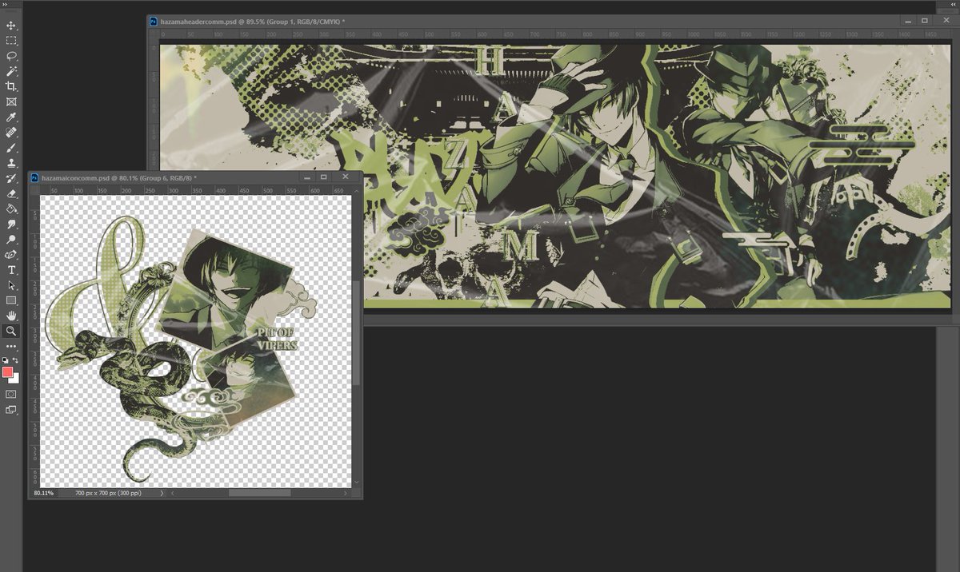Screen dimensions: 960x572
Task: Change the screen mode
Action: click(x=11, y=410)
